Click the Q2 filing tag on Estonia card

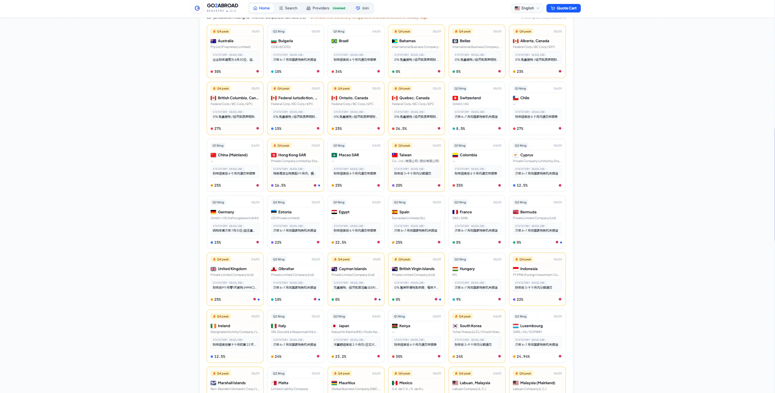click(279, 202)
